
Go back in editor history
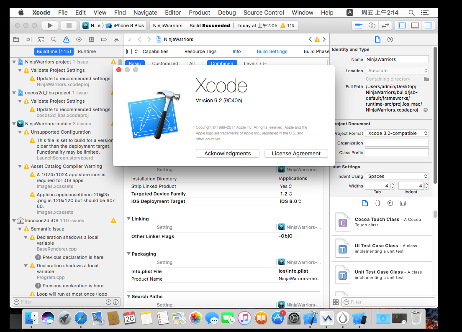(140, 39)
